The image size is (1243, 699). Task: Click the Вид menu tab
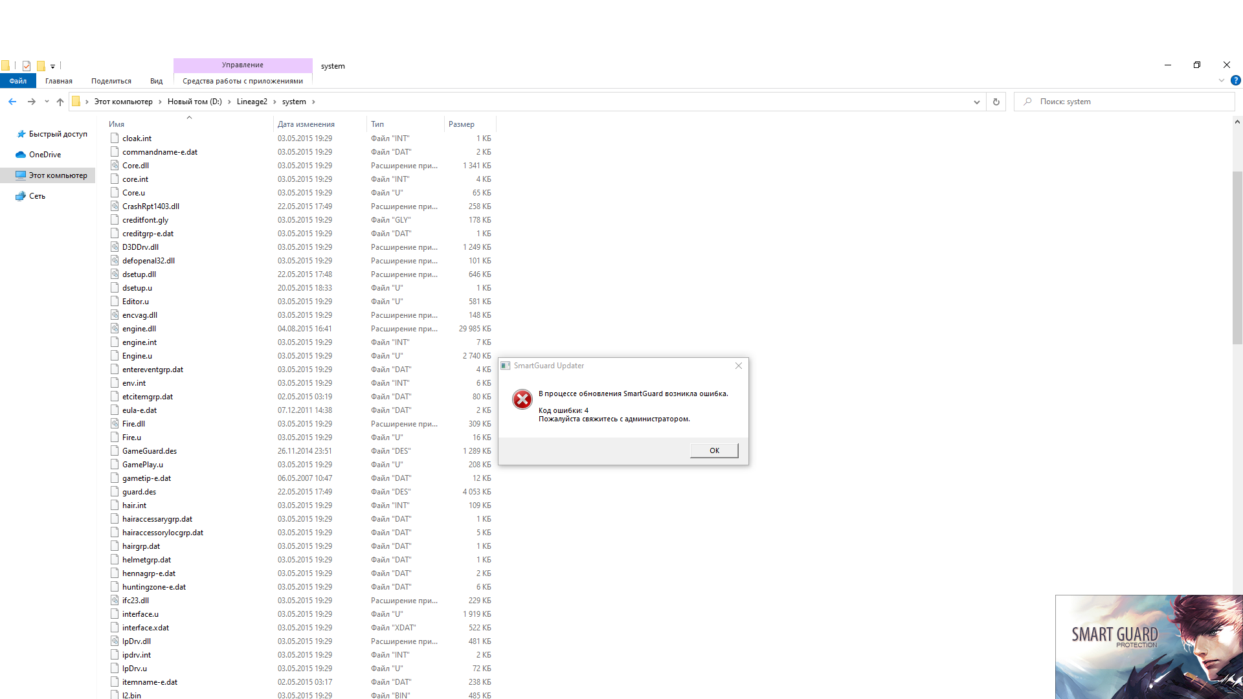click(156, 80)
